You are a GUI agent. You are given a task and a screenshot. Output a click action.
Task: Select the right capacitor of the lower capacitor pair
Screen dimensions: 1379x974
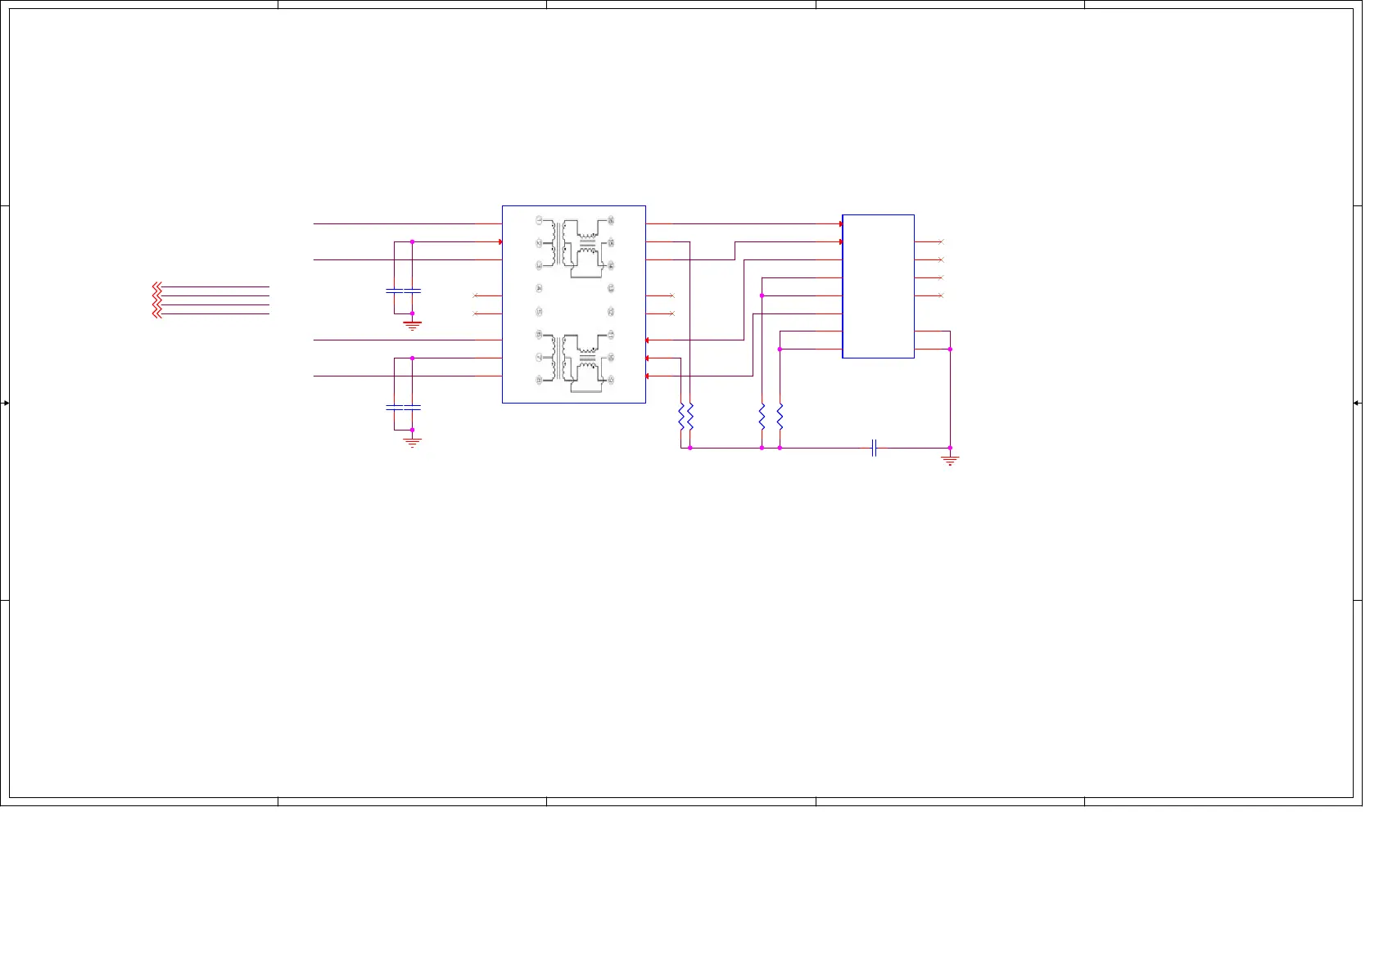412,407
